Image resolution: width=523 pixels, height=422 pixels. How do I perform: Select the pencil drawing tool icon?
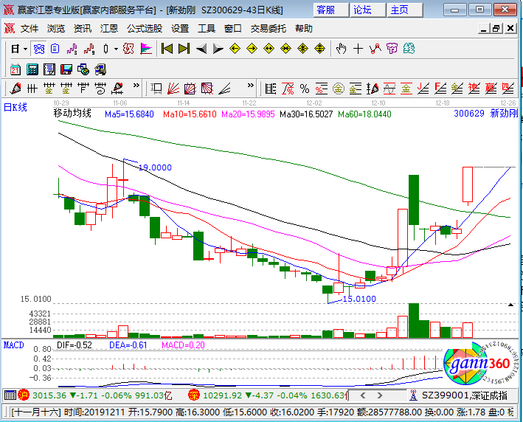(x=15, y=89)
